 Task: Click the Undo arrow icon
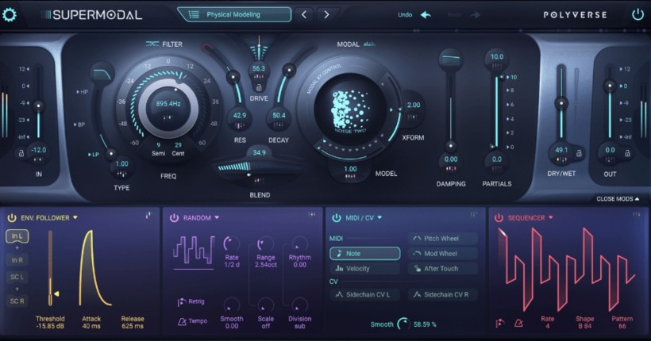[x=425, y=14]
